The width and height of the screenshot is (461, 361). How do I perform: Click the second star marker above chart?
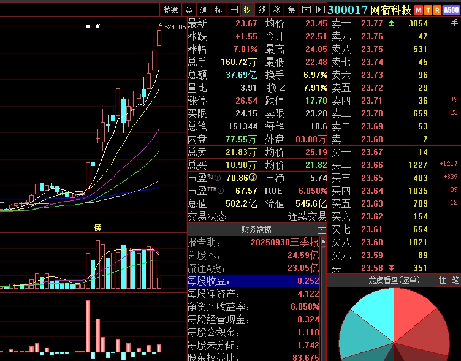click(98, 26)
